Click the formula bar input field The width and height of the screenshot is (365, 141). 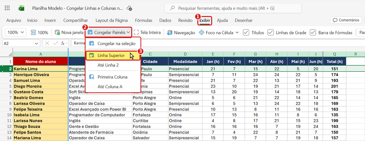[x=218, y=43]
